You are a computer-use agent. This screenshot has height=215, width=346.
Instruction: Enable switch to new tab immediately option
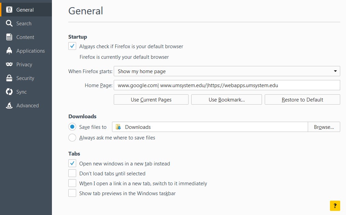click(x=72, y=183)
